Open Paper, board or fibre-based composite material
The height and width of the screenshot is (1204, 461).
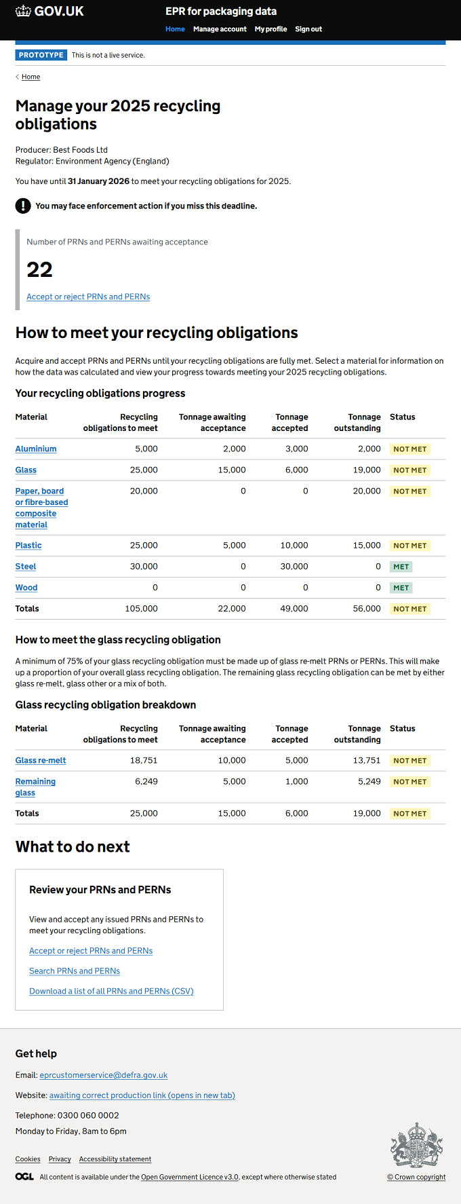coord(41,508)
